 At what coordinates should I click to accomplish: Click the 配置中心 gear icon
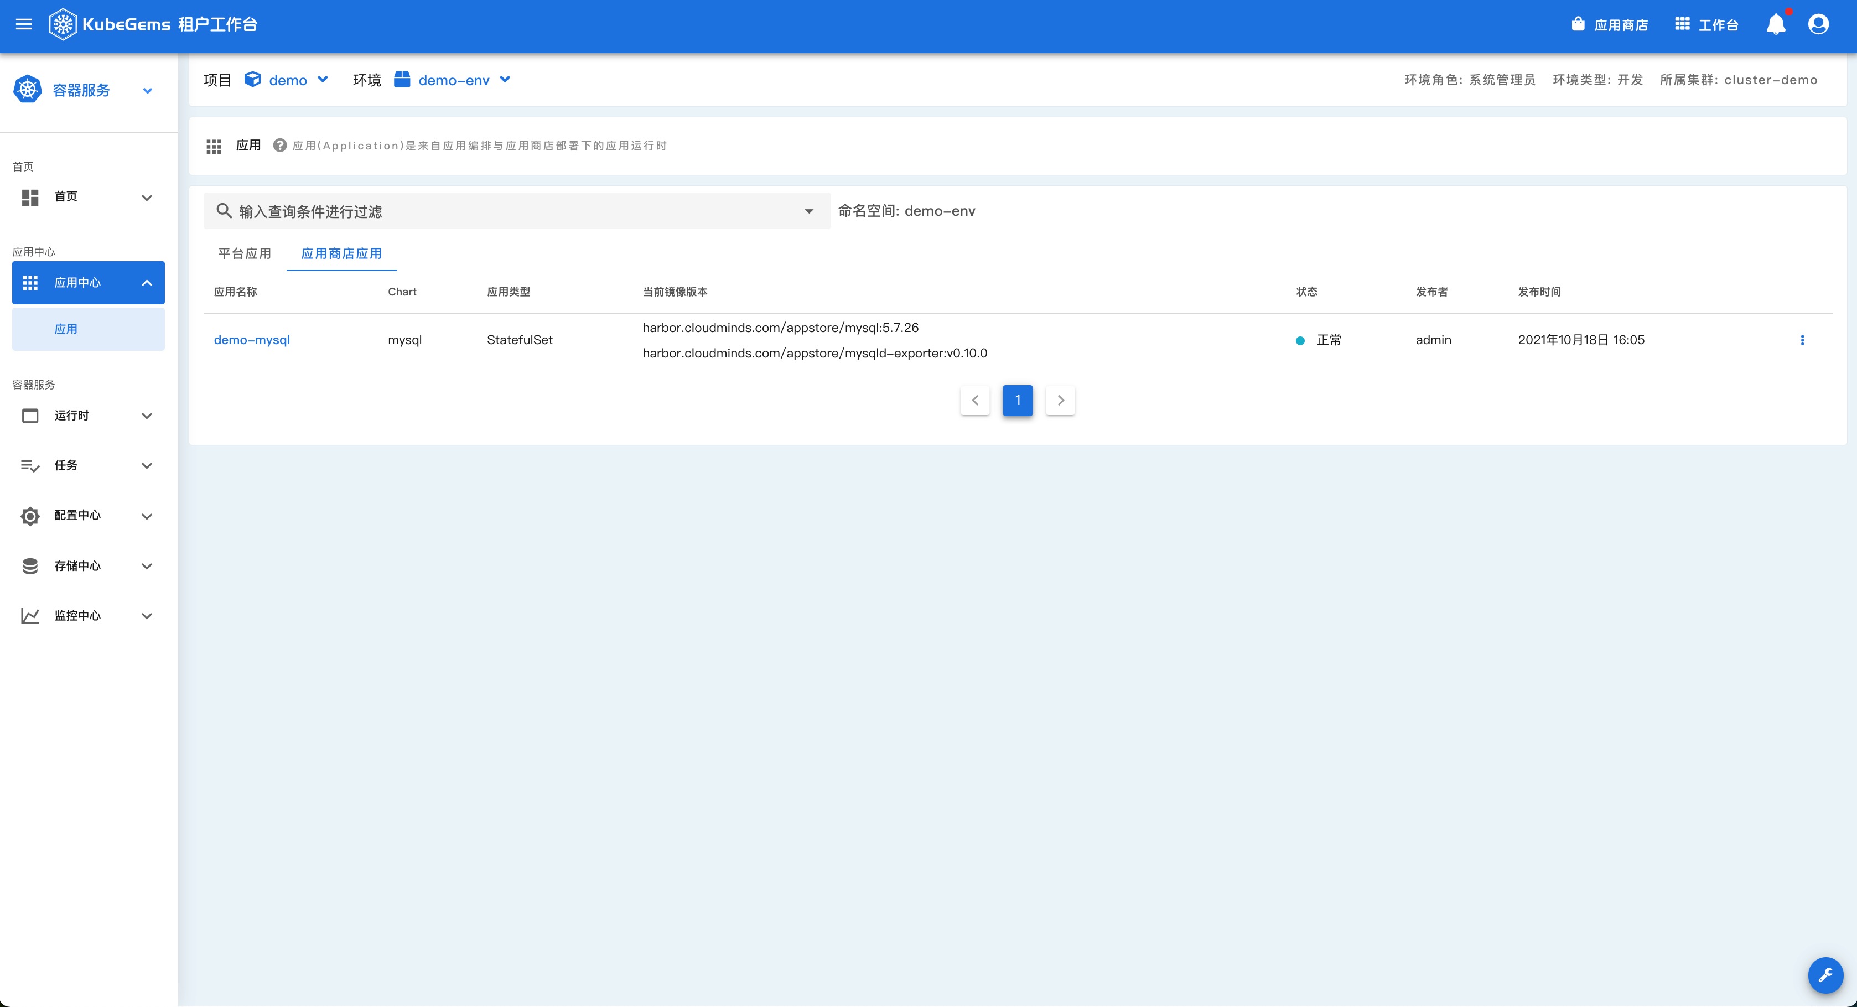[x=30, y=516]
